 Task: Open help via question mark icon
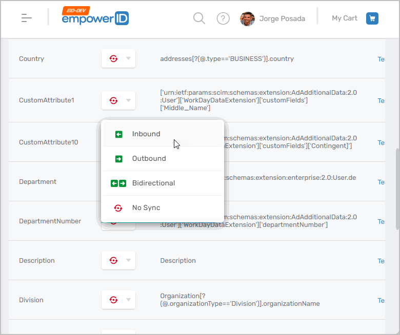(223, 18)
